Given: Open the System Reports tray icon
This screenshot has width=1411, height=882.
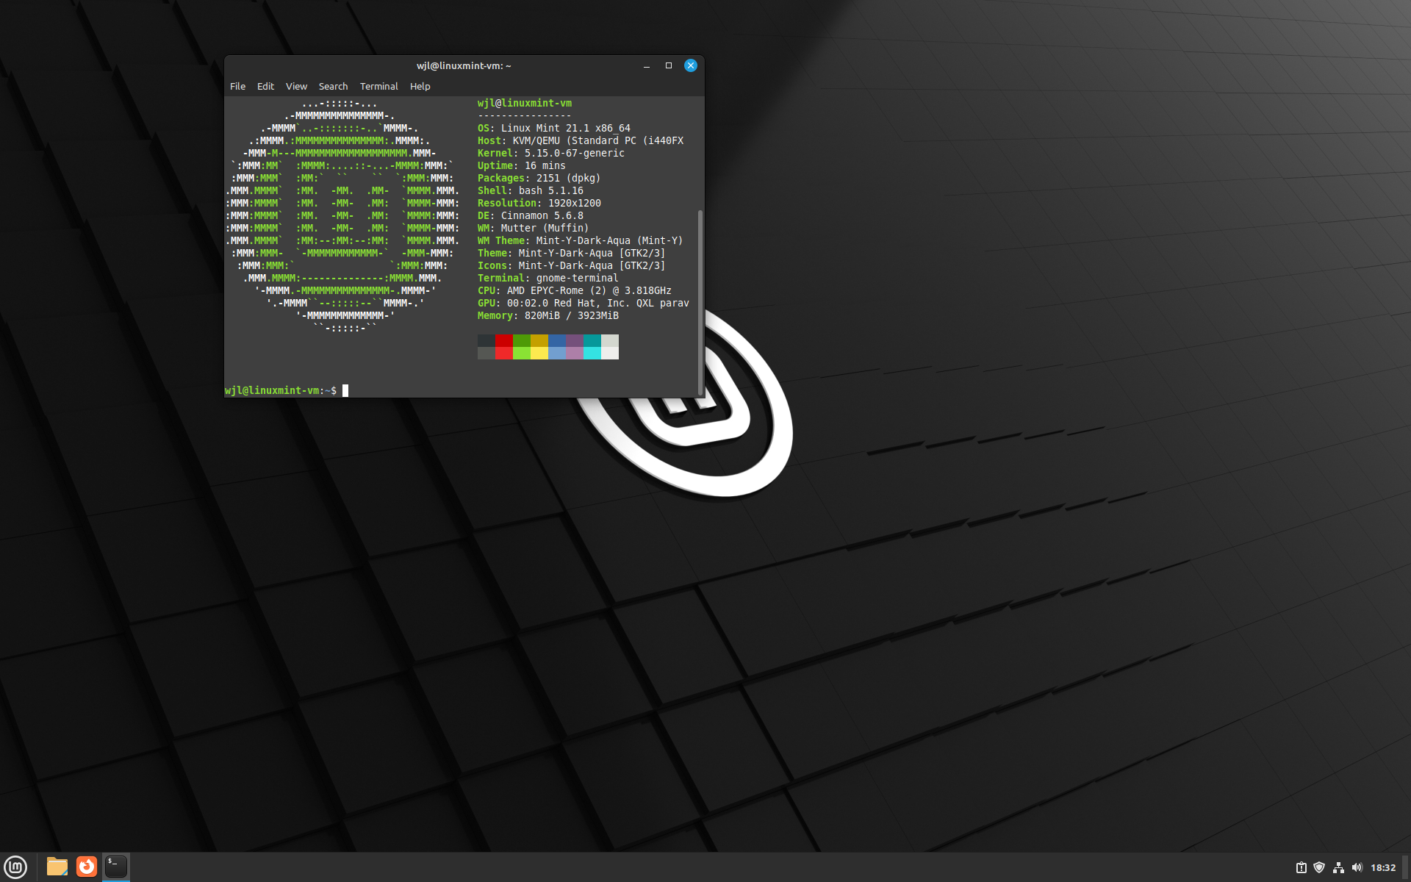Looking at the screenshot, I should coord(1301,868).
